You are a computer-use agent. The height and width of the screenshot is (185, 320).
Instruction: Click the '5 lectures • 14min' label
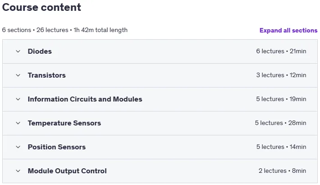pos(281,147)
